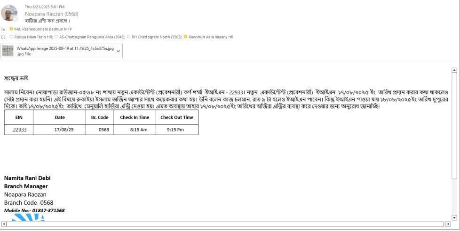Click sender name Noapara Raozan (0568)
This screenshot has width=460, height=231.
tap(51, 14)
